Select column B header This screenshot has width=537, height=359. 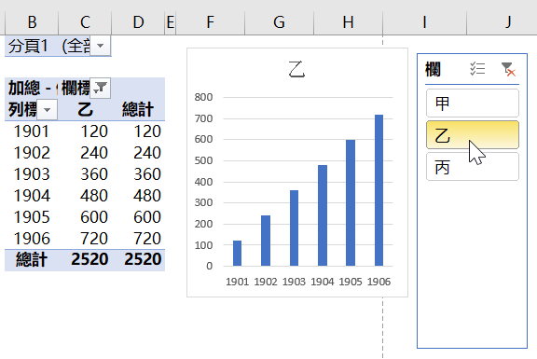[x=32, y=22]
